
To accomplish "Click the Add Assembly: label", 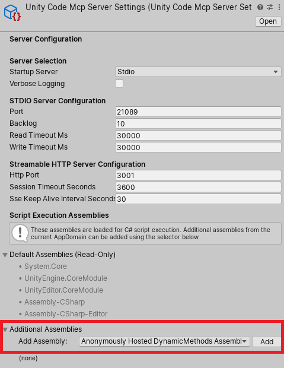I will [43, 341].
